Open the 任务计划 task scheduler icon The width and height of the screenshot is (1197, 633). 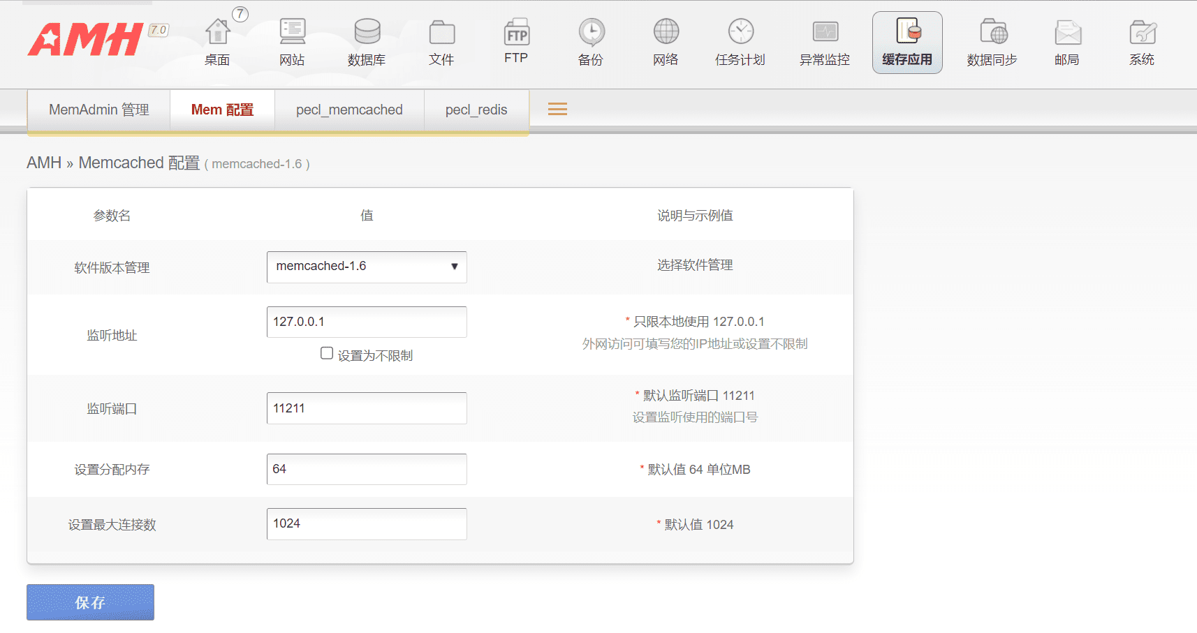[740, 40]
